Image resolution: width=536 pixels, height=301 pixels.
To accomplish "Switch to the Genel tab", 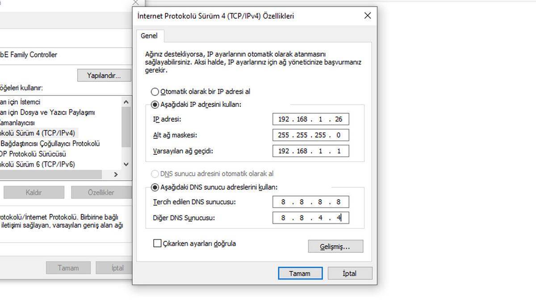I will coord(150,36).
